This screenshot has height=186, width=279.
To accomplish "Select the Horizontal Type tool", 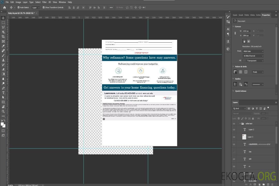I will pyautogui.click(x=3, y=92).
